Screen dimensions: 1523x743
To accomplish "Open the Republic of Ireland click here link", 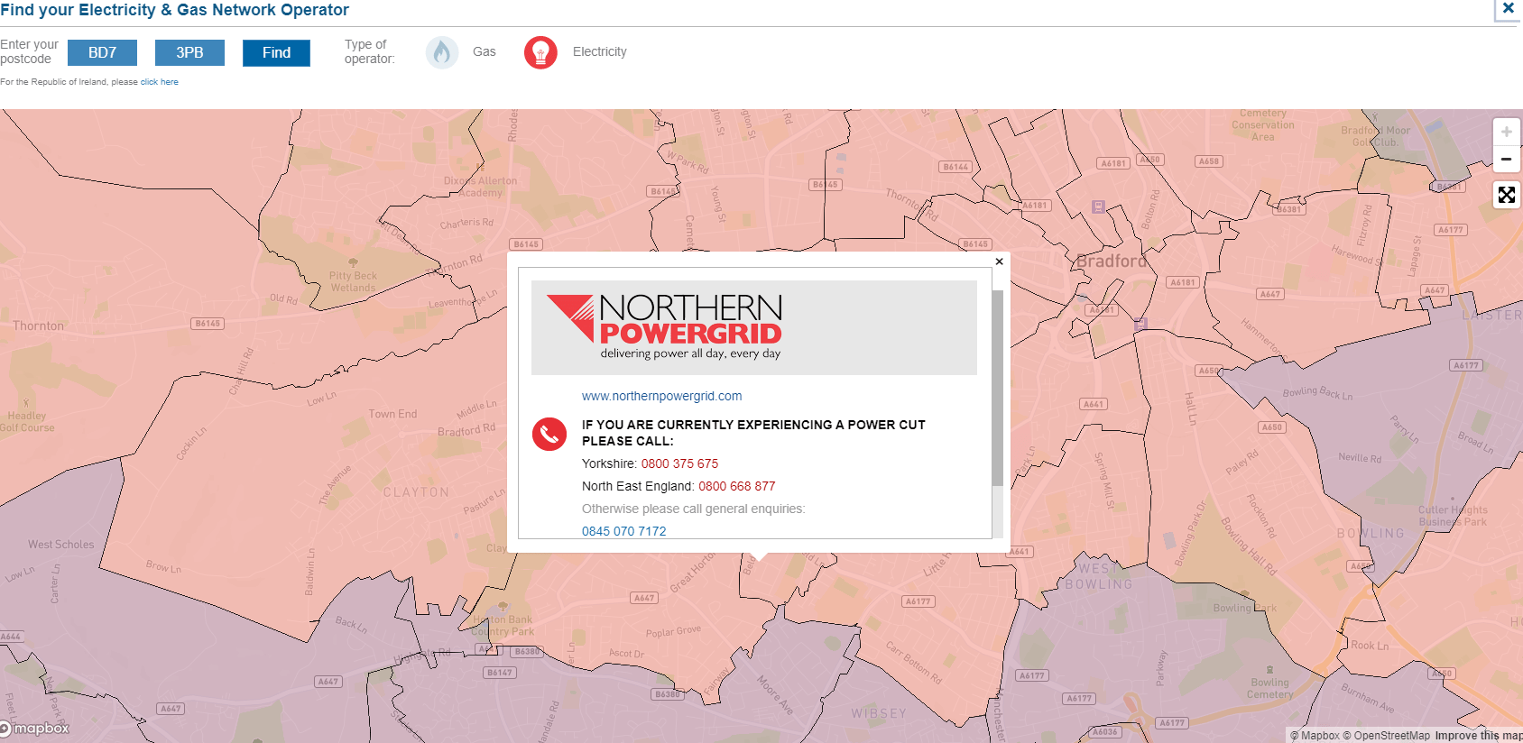I will (160, 82).
